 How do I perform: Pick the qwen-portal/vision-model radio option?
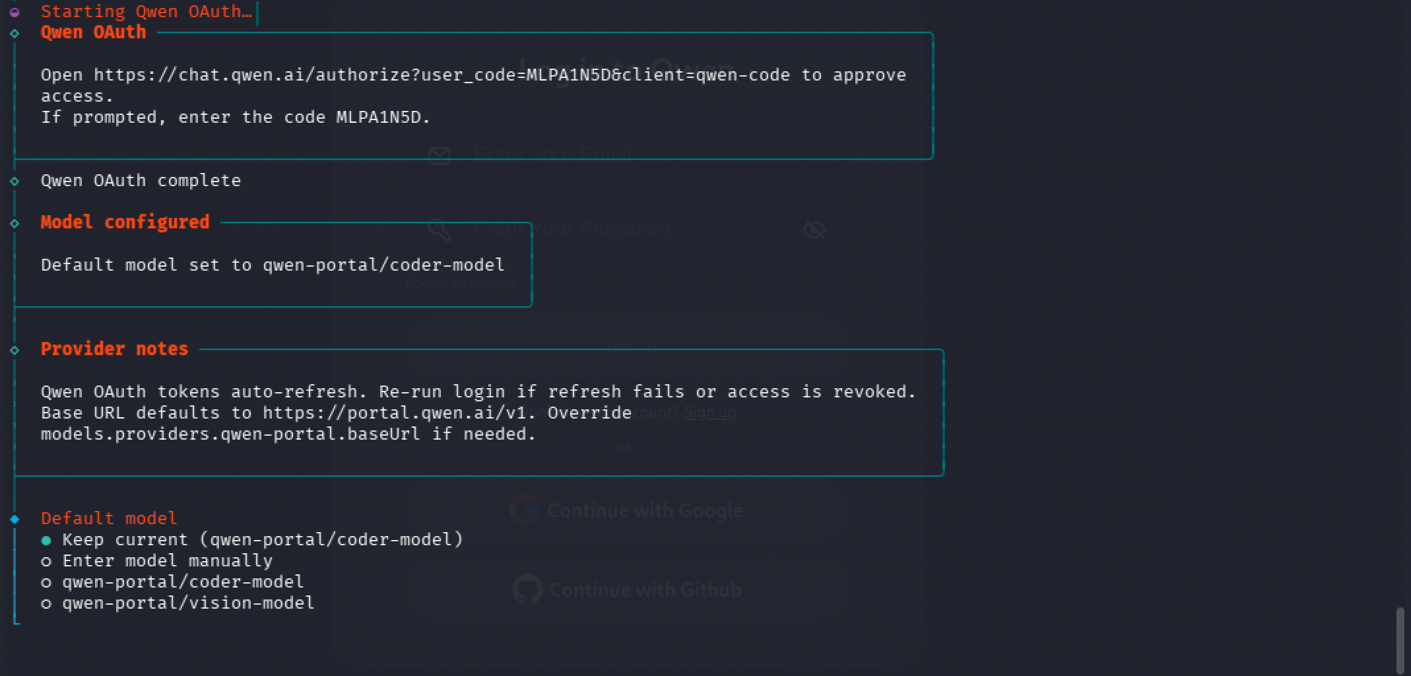click(46, 603)
